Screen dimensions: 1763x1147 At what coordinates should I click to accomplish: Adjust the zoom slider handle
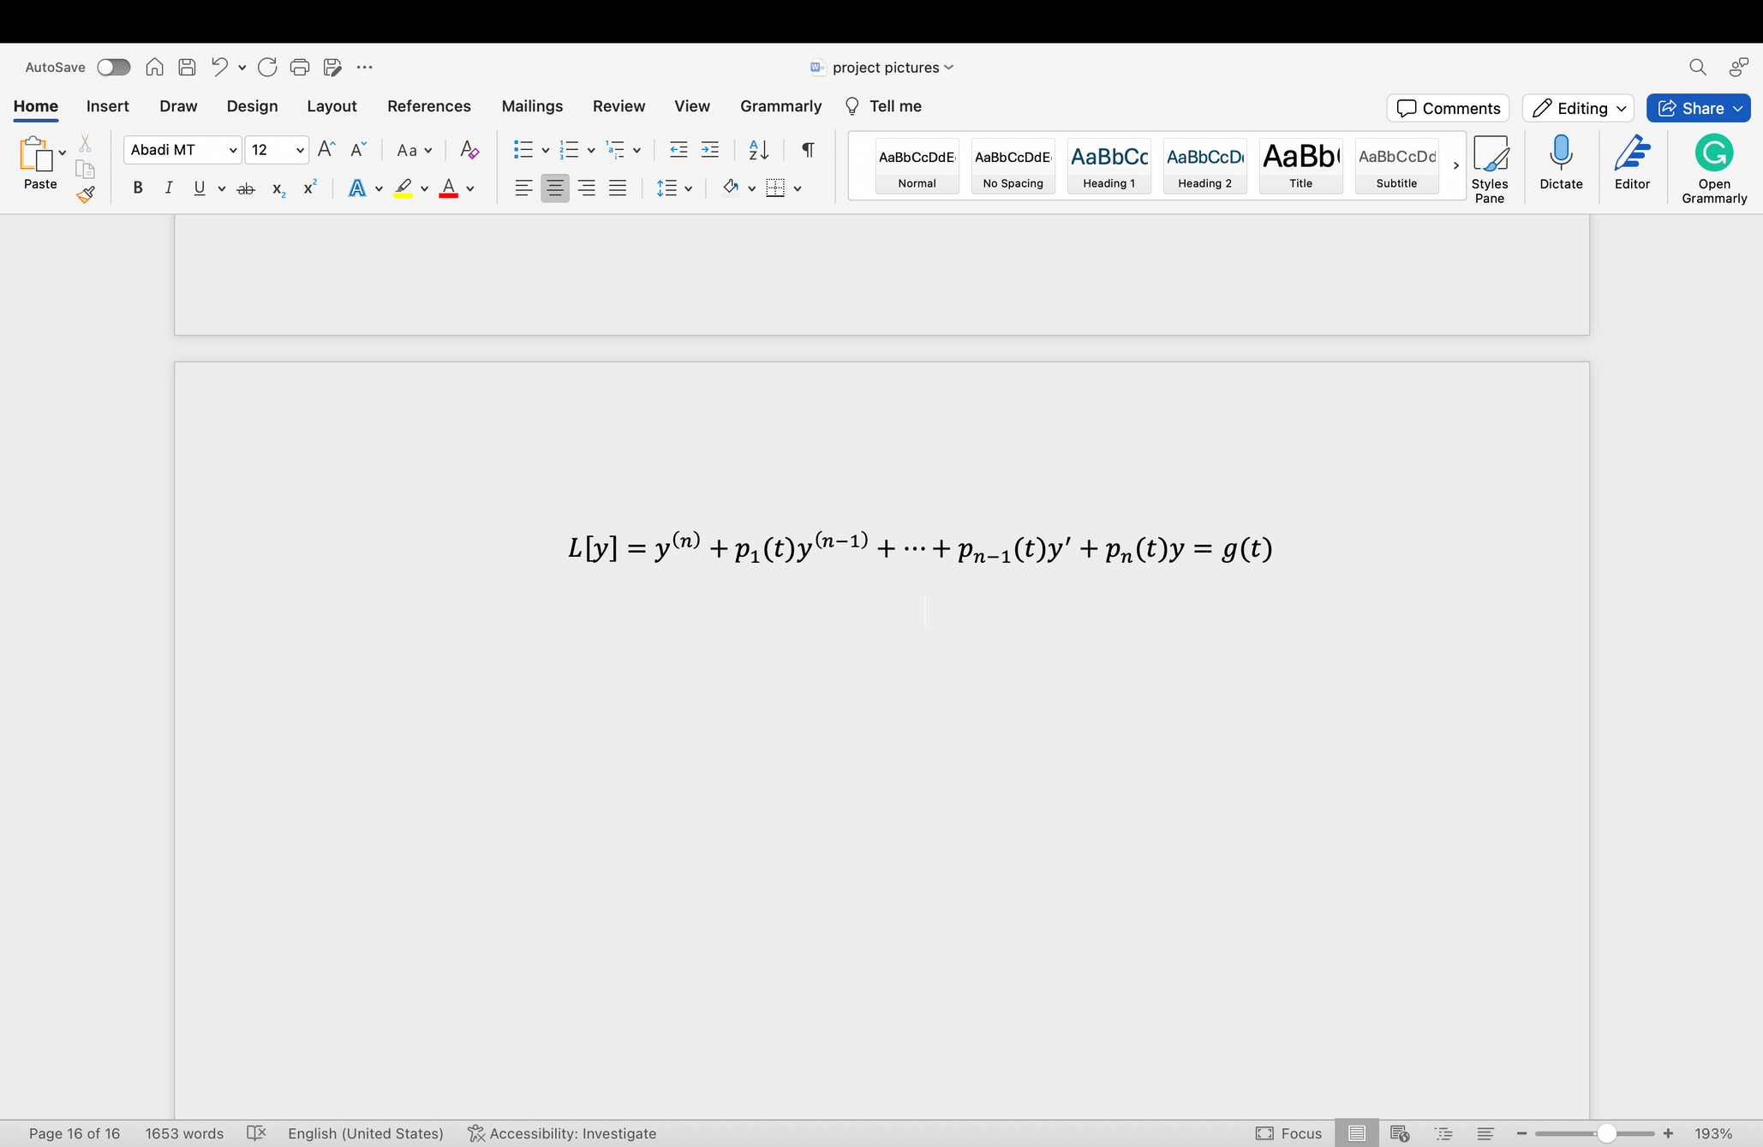pos(1606,1133)
